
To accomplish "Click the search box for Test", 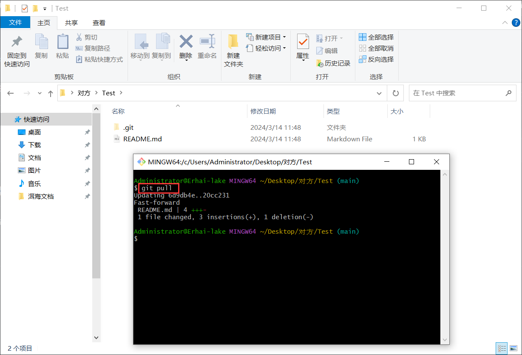I will click(457, 93).
